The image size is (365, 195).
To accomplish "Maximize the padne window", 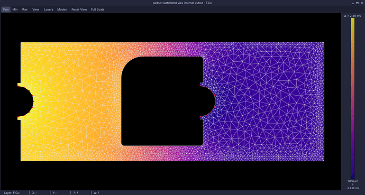I will pyautogui.click(x=358, y=3).
